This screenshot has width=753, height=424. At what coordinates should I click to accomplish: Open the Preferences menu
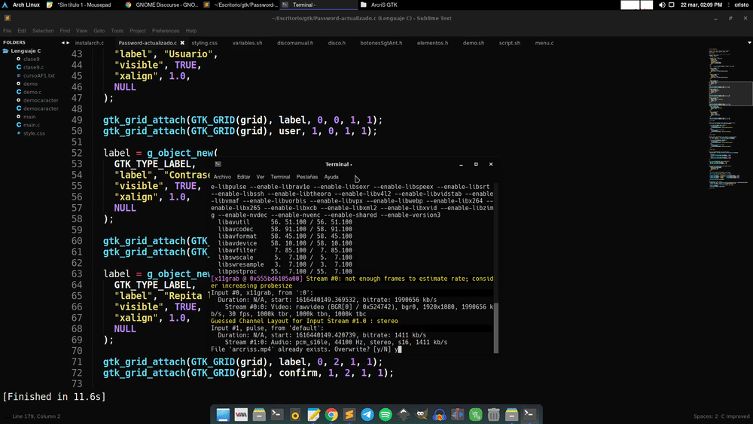(165, 31)
